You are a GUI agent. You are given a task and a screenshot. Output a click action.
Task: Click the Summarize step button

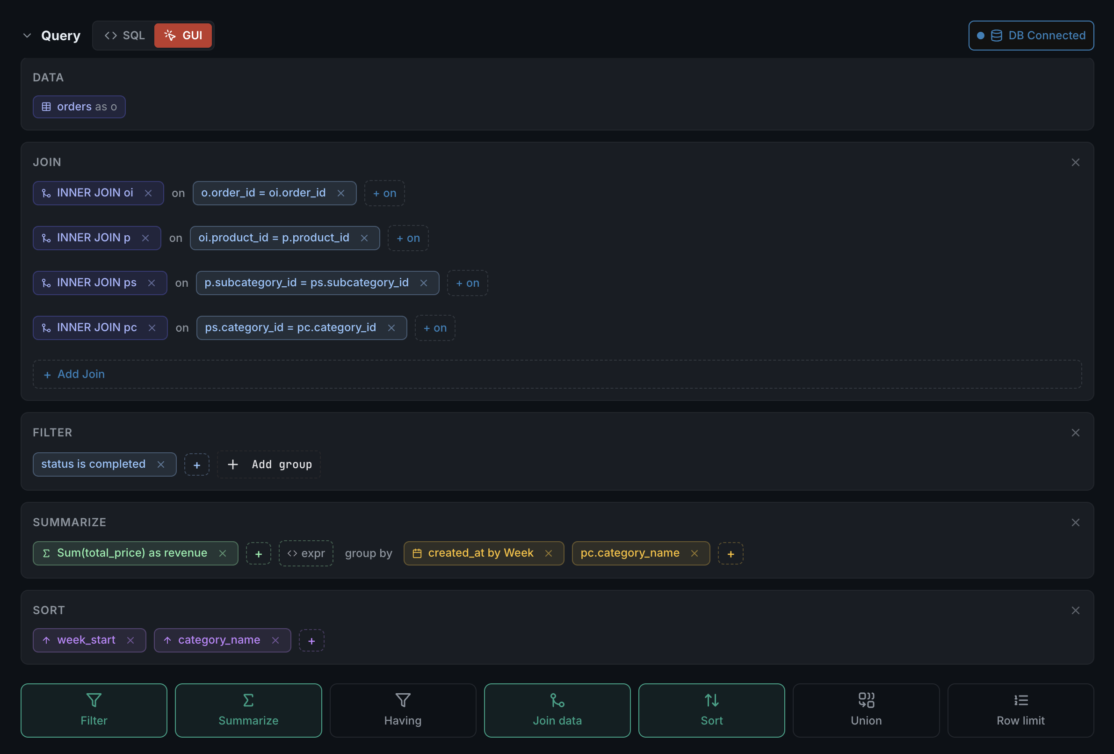(248, 710)
